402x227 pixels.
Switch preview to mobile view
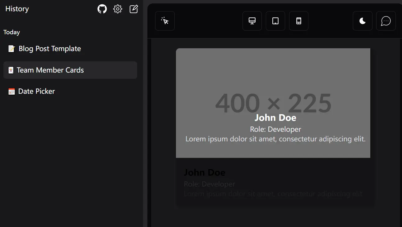click(x=298, y=21)
